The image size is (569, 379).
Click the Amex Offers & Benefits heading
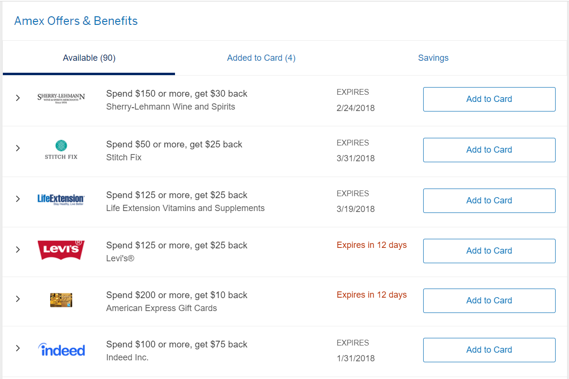(76, 21)
